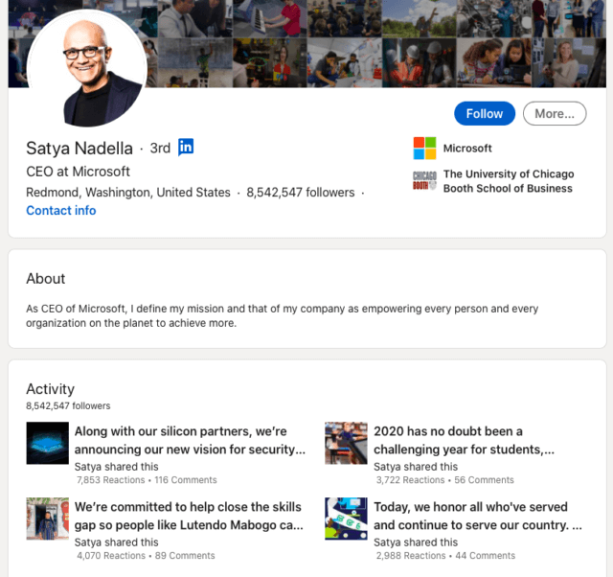The height and width of the screenshot is (577, 613).
Task: Click the LinkedIn premium badge icon
Action: 186,147
